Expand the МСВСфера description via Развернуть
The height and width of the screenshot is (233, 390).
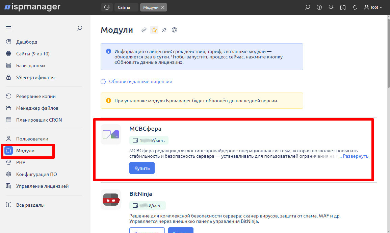(x=356, y=156)
